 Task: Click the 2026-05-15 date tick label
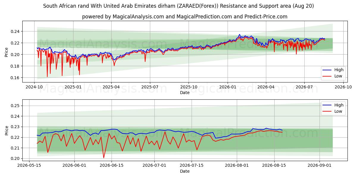[29, 166]
